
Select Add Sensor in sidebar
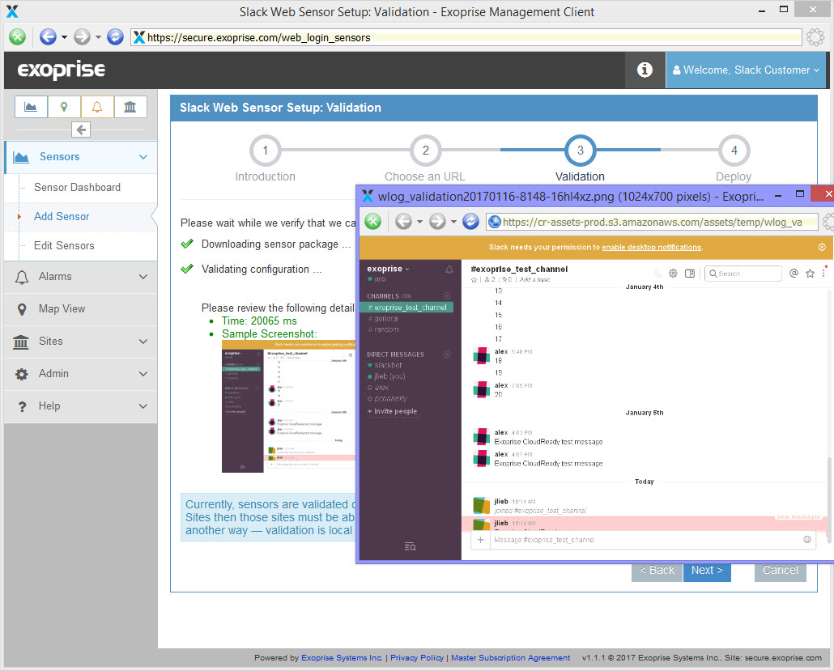pos(62,217)
